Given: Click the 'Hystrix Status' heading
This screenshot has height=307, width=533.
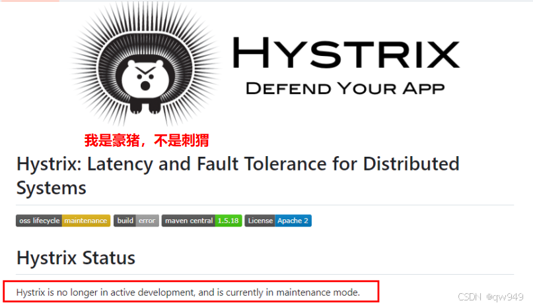Looking at the screenshot, I should [x=76, y=258].
